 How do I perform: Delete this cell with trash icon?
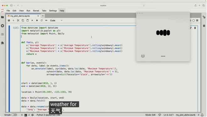click(195, 28)
